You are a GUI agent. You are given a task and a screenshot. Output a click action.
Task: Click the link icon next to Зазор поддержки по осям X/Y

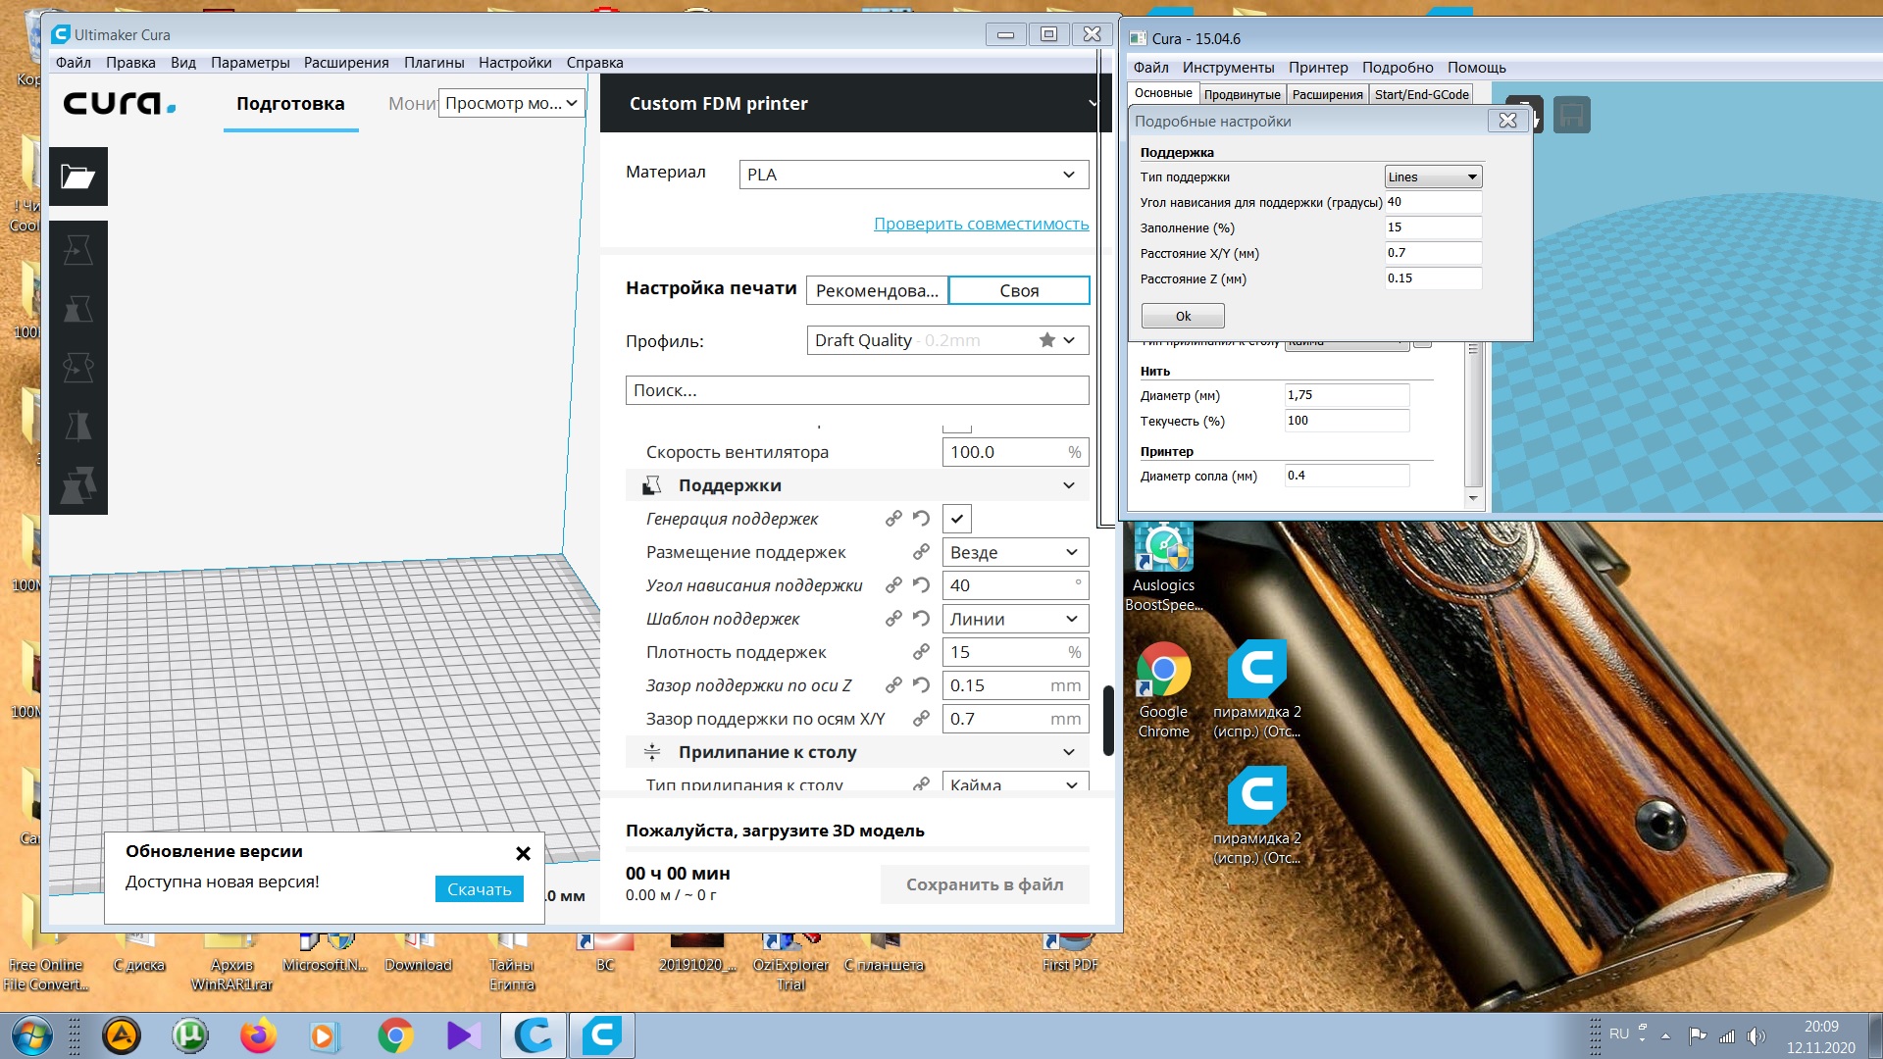point(921,719)
